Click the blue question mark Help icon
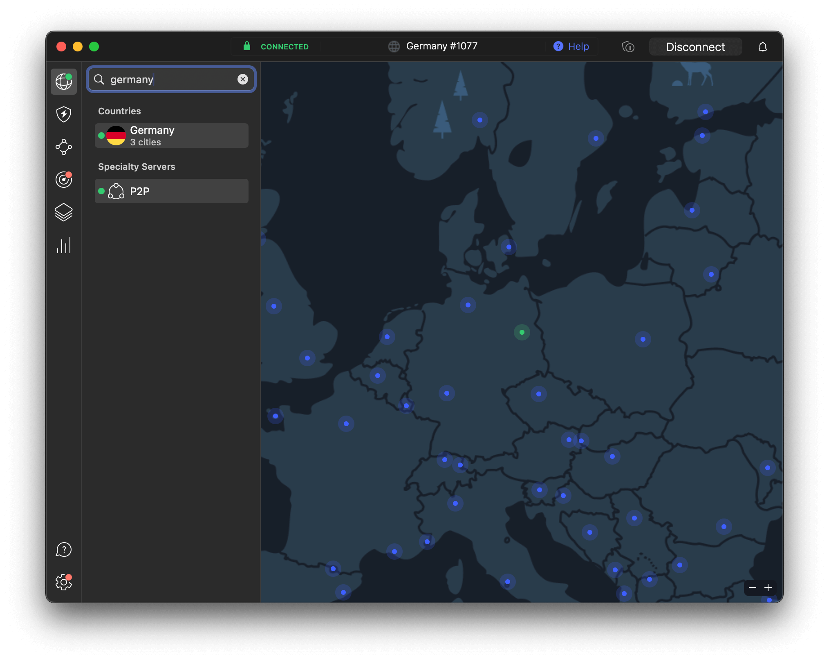 [x=558, y=47]
